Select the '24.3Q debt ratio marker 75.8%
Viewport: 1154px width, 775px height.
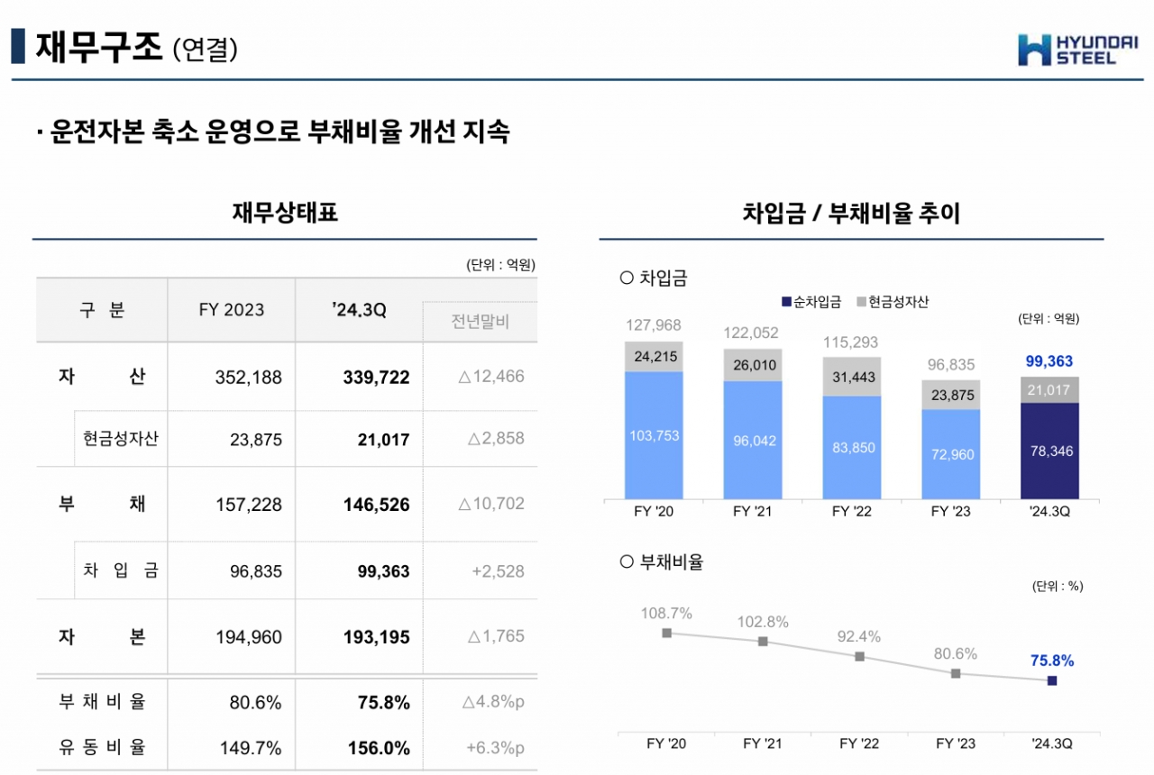point(1051,681)
